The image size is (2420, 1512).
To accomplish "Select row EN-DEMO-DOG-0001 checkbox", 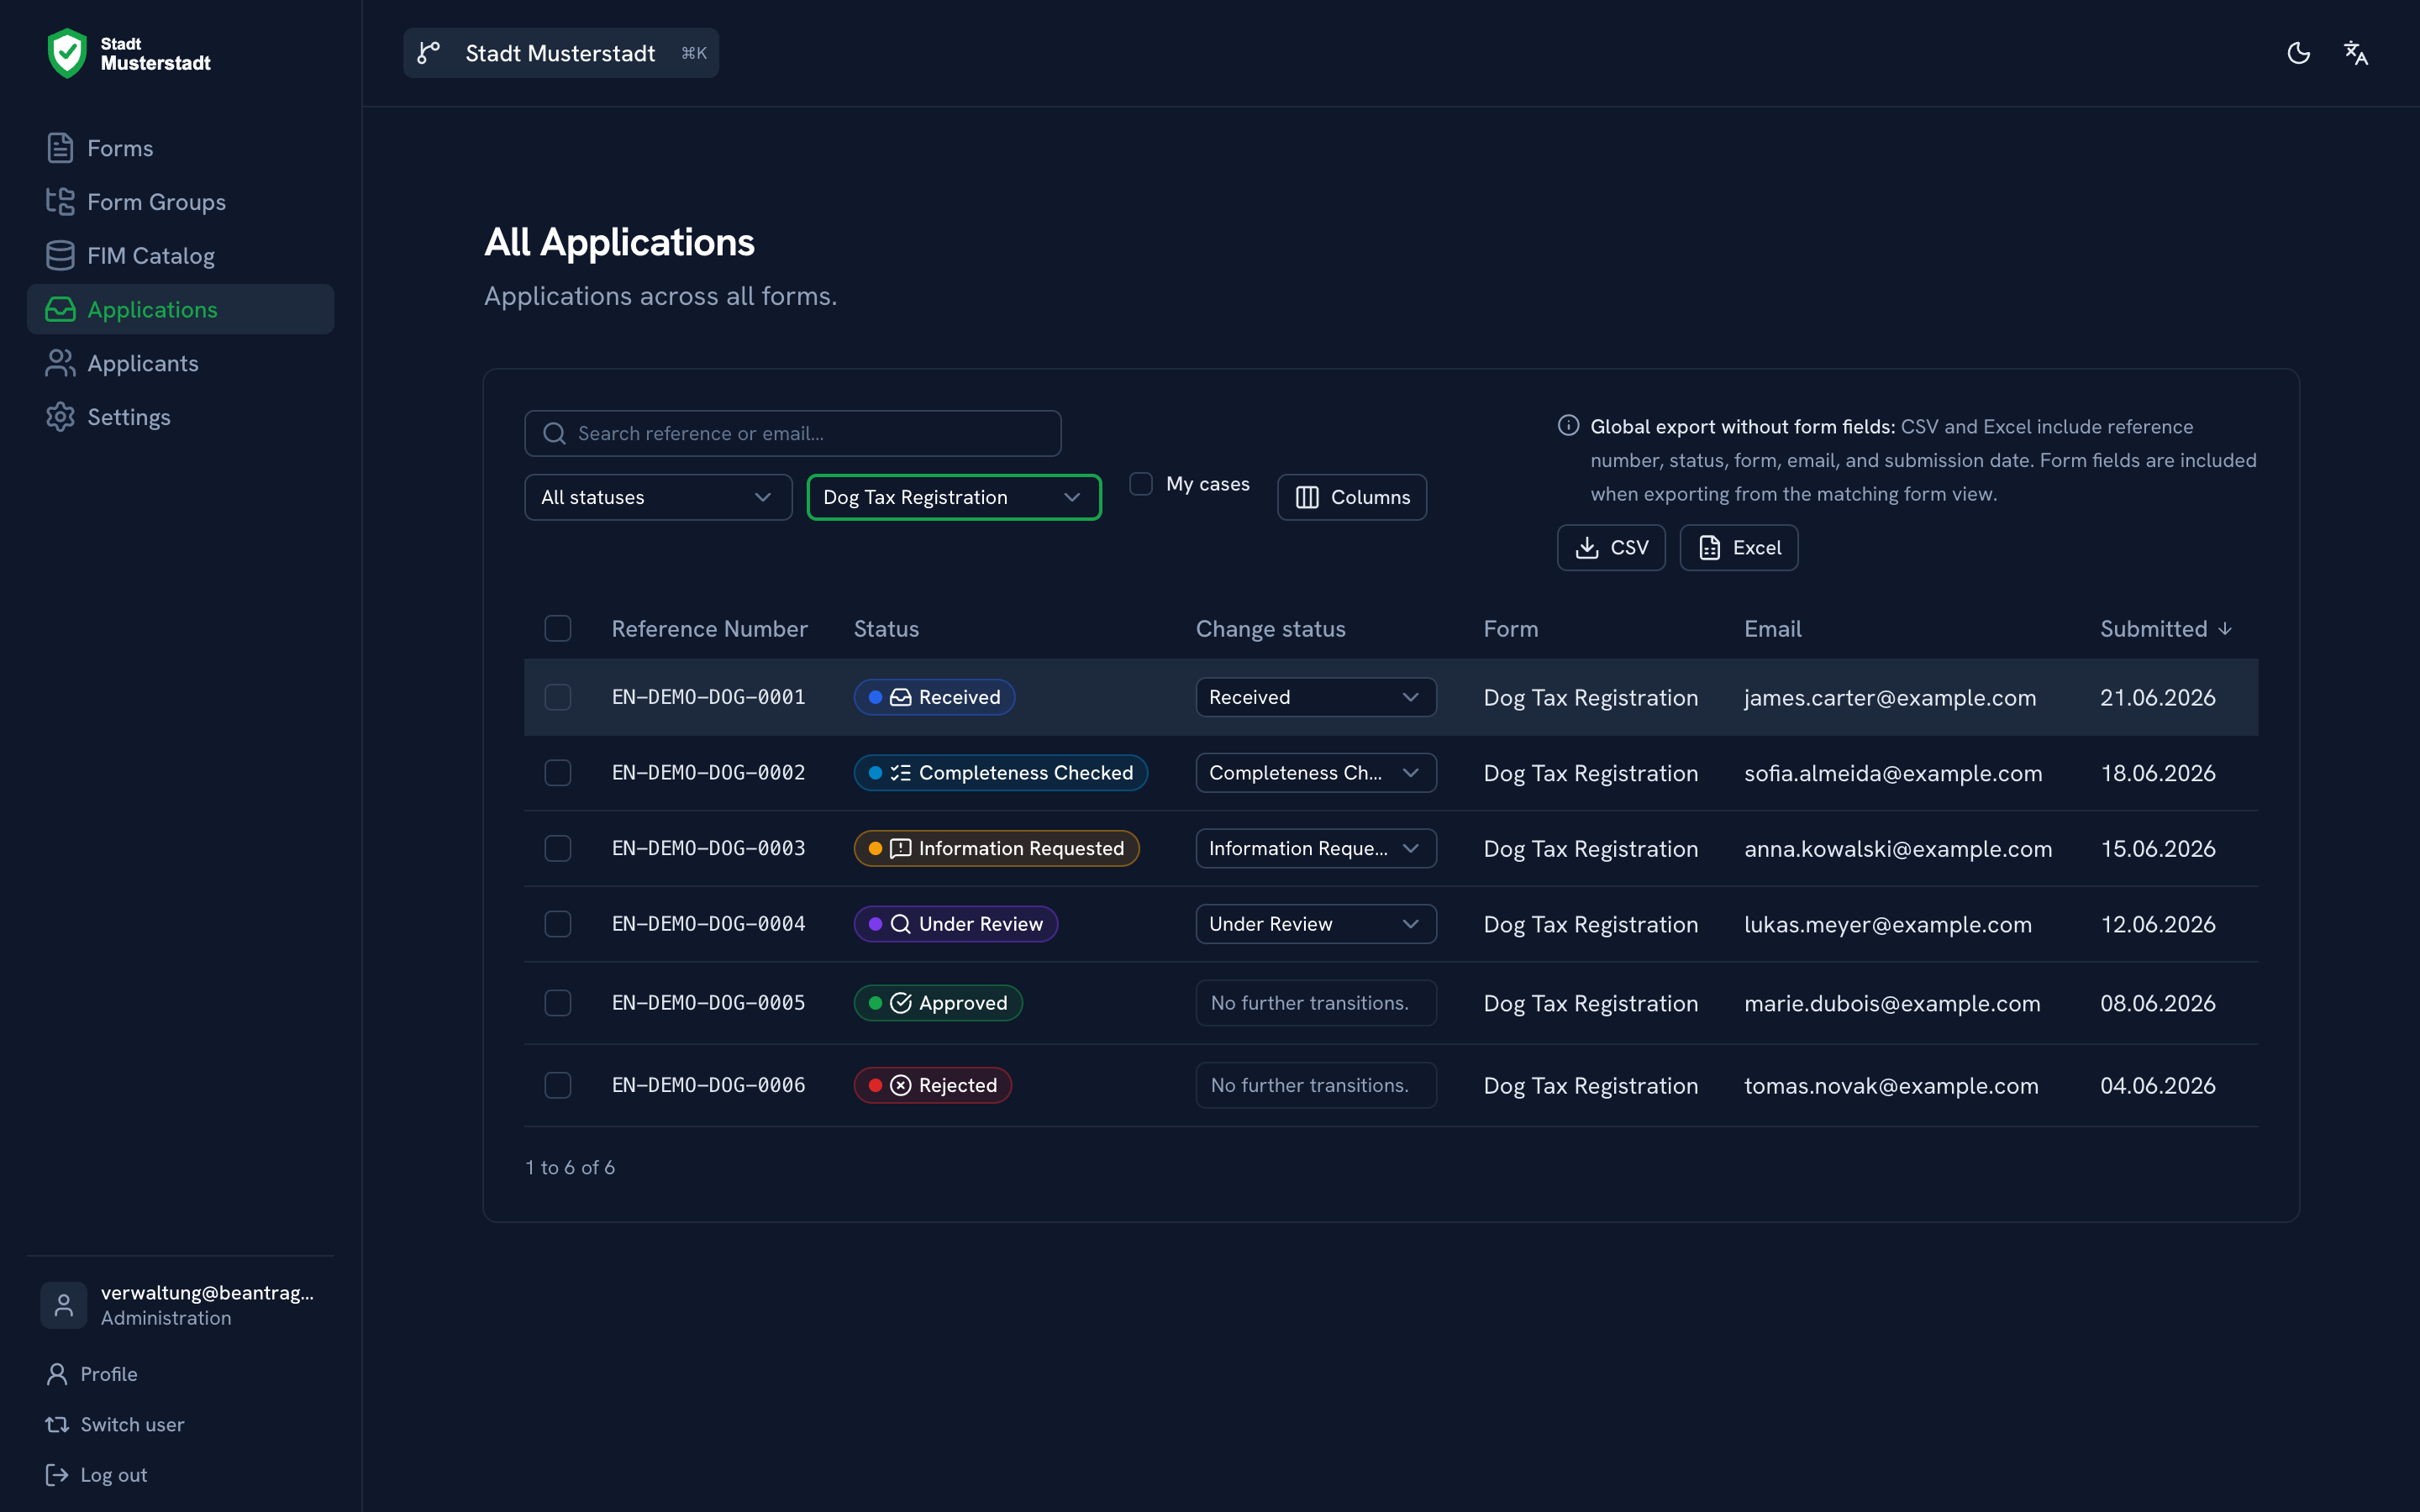I will point(557,697).
